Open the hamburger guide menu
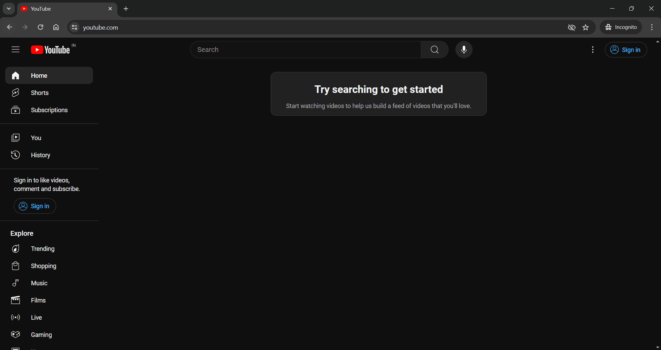The width and height of the screenshot is (661, 350). [16, 50]
